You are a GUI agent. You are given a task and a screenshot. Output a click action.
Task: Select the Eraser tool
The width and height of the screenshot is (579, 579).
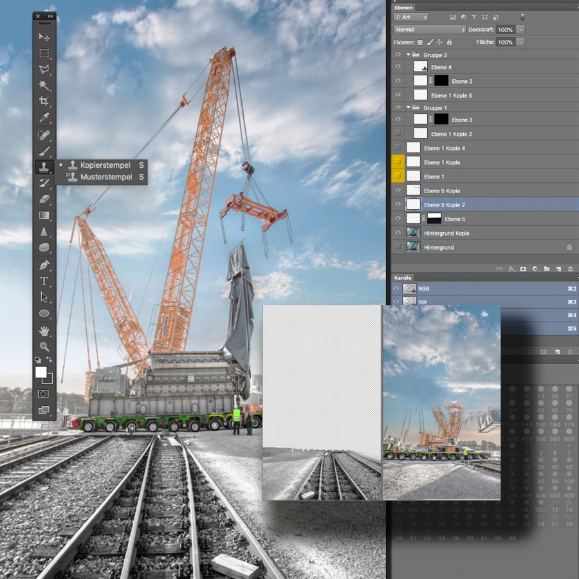pyautogui.click(x=44, y=199)
